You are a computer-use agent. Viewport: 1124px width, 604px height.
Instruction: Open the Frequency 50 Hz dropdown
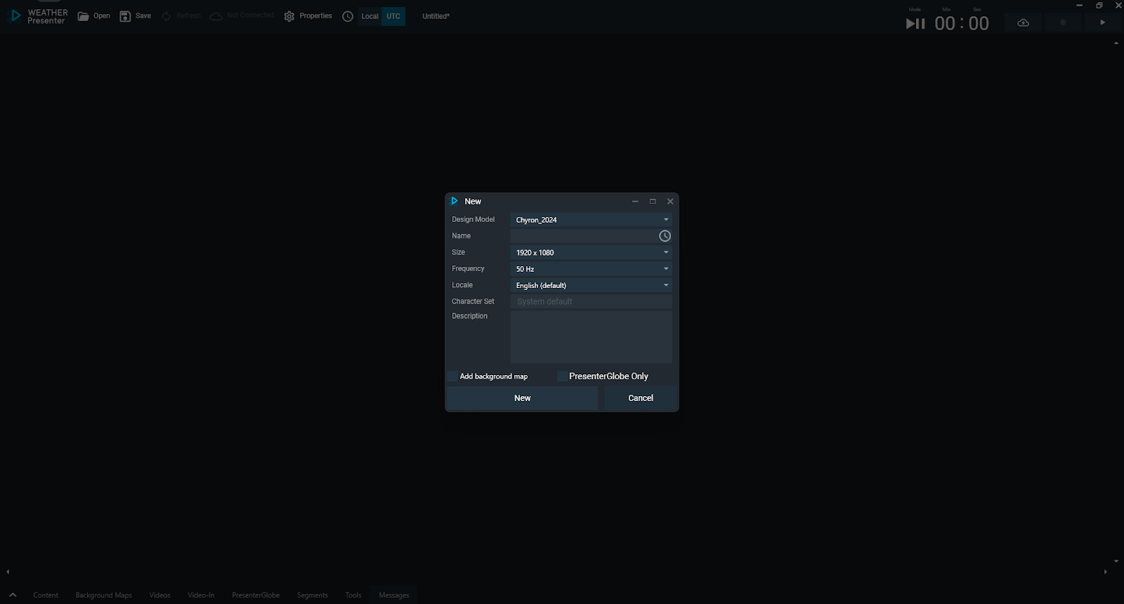(x=665, y=269)
